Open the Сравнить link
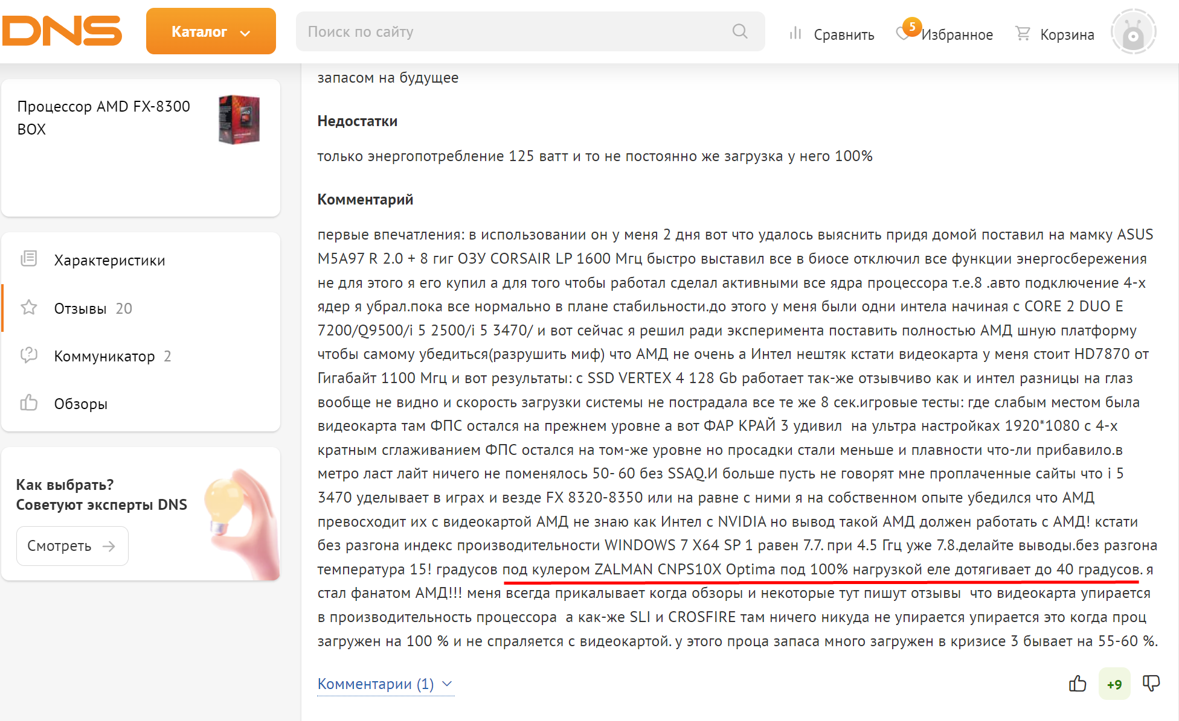Screen dimensions: 1179x721 tap(844, 34)
